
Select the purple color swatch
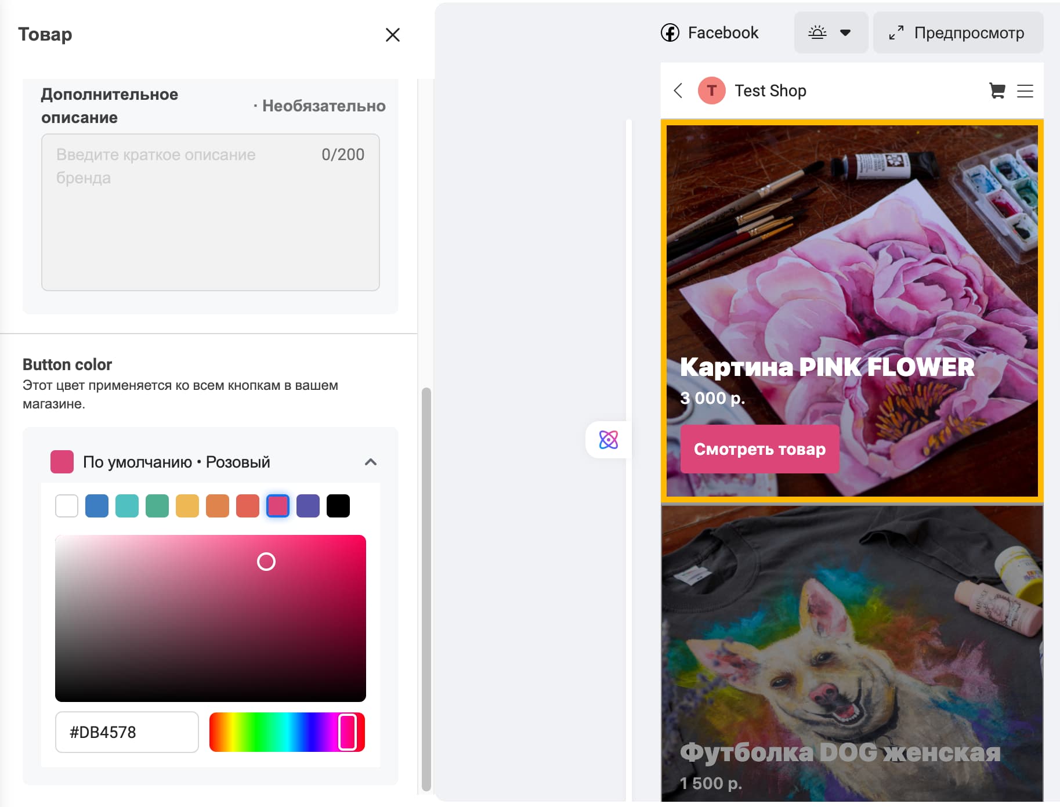[308, 506]
